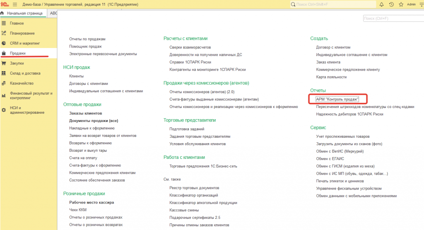Screen dimensions: 424x230
Task: Open the Закупки section
Action: 17,63
